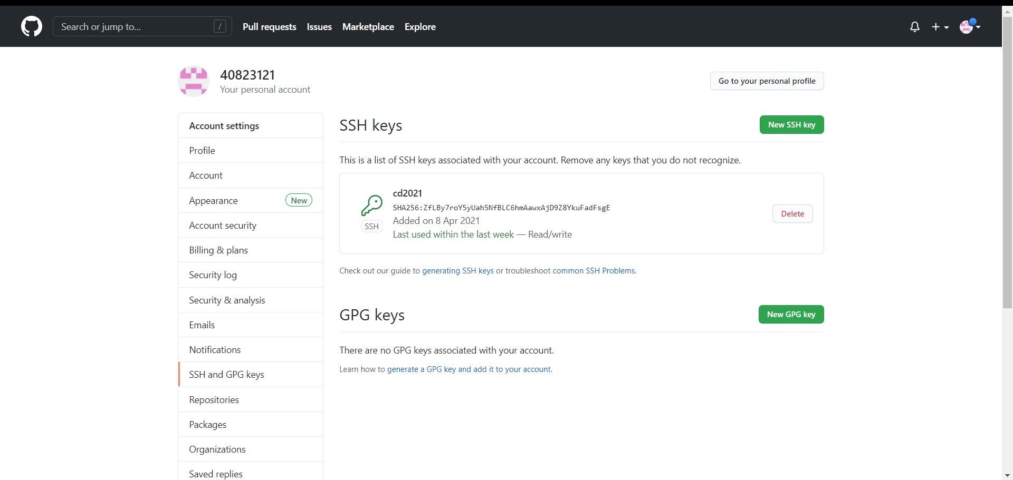Image resolution: width=1013 pixels, height=480 pixels.
Task: Open the user avatar menu
Action: click(x=970, y=26)
